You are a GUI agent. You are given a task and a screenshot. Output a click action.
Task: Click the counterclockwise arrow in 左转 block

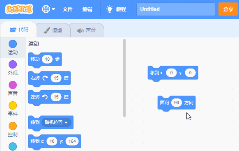[45, 97]
